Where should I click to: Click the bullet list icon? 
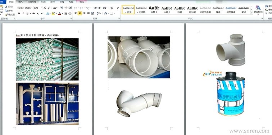pos(76,8)
